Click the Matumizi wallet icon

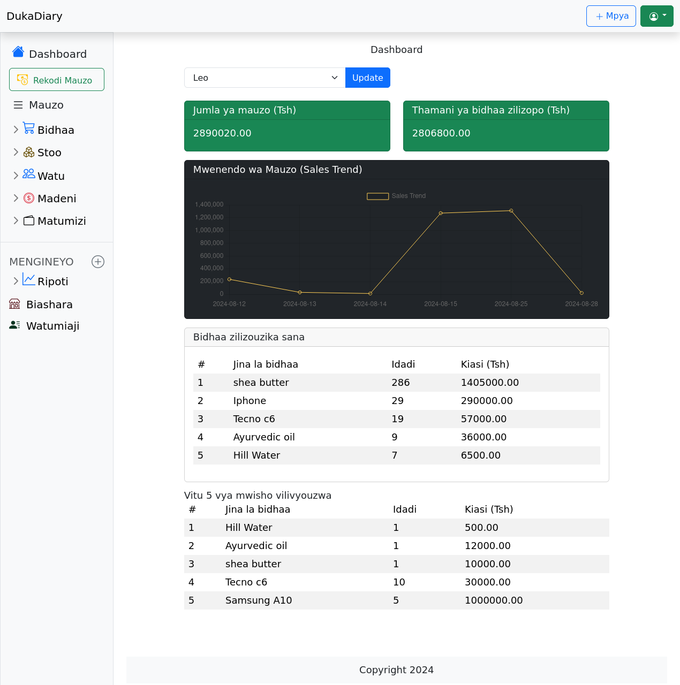click(29, 220)
